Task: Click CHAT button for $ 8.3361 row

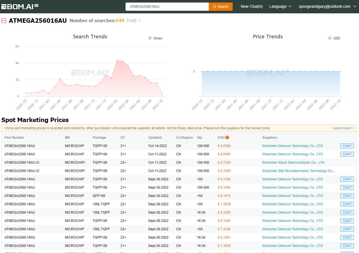Action: point(347,237)
